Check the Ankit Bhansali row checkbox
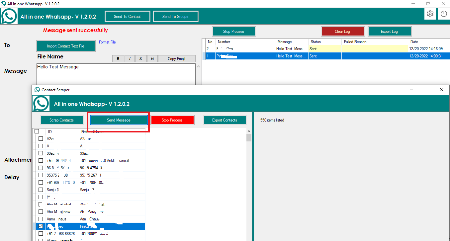 pos(41,161)
